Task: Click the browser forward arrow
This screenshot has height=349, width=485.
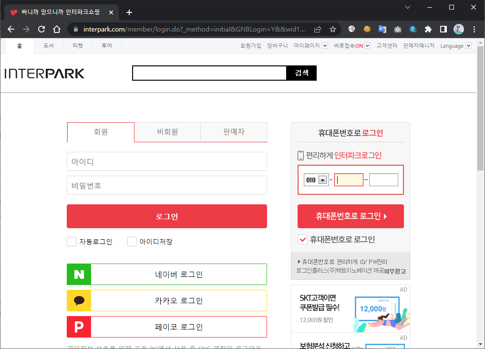Action: point(26,29)
